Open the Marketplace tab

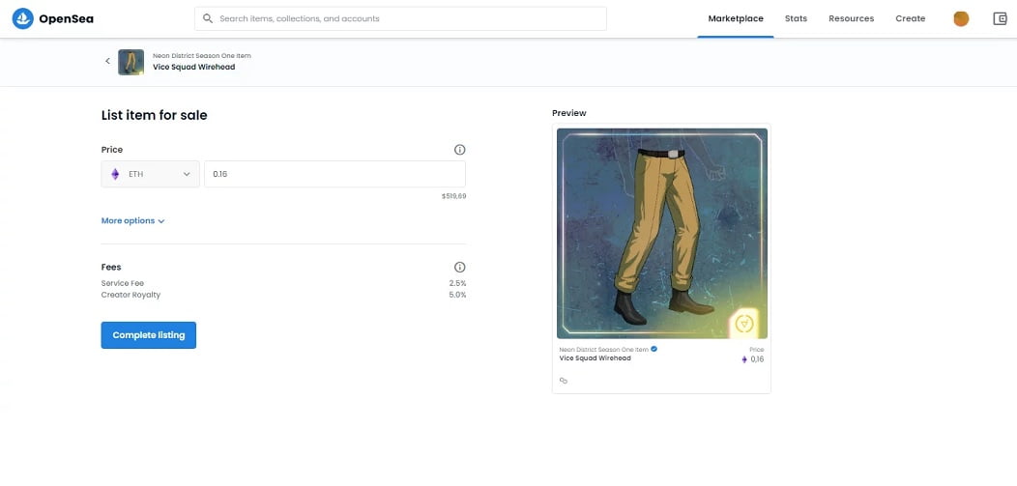pos(736,18)
